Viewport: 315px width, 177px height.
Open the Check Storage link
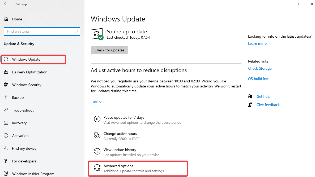click(x=259, y=68)
